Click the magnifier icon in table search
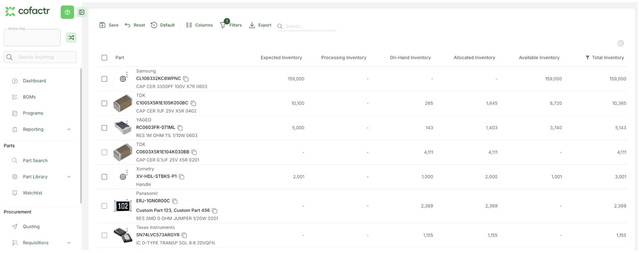 click(280, 26)
